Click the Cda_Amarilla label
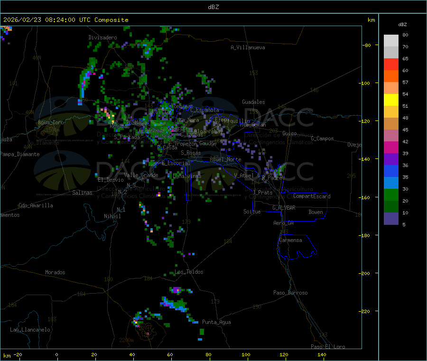Image resolution: width=427 pixels, height=361 pixels. (36, 205)
